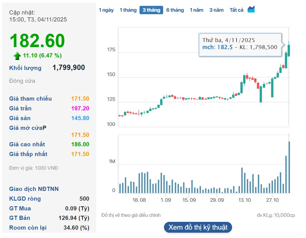
Task: Choose the "1 năm" time range
Action: pyautogui.click(x=196, y=10)
